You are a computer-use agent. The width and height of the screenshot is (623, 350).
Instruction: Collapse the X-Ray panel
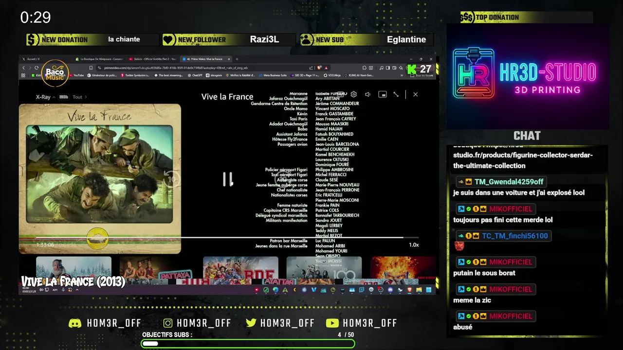click(x=45, y=97)
